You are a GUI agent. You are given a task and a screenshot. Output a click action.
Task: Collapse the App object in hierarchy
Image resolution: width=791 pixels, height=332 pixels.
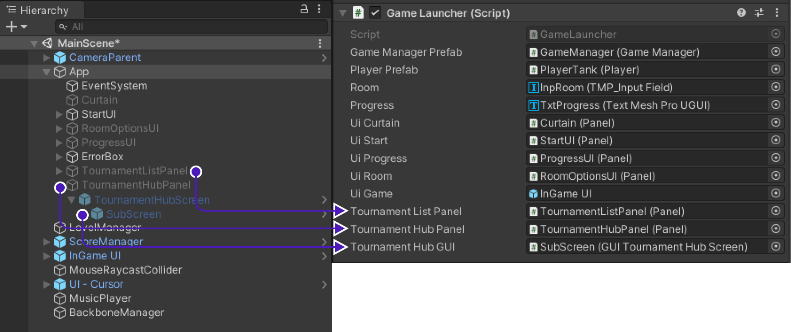point(47,72)
